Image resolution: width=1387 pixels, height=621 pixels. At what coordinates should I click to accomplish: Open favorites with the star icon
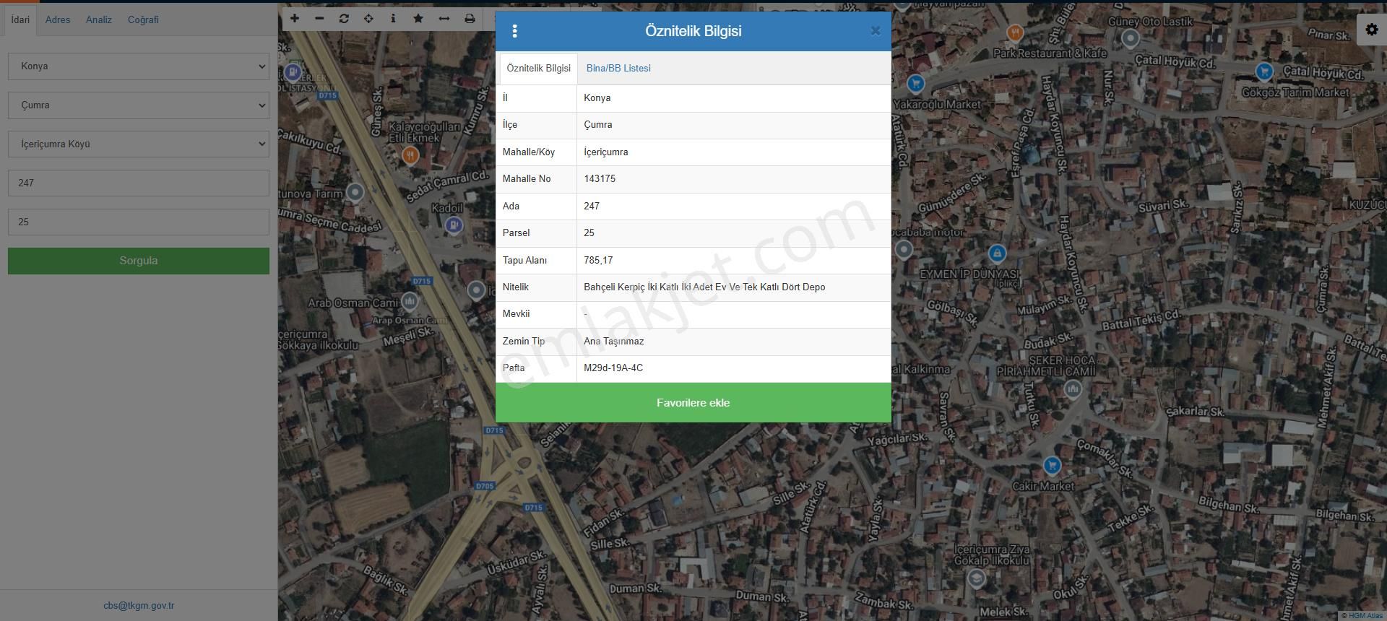coord(418,19)
